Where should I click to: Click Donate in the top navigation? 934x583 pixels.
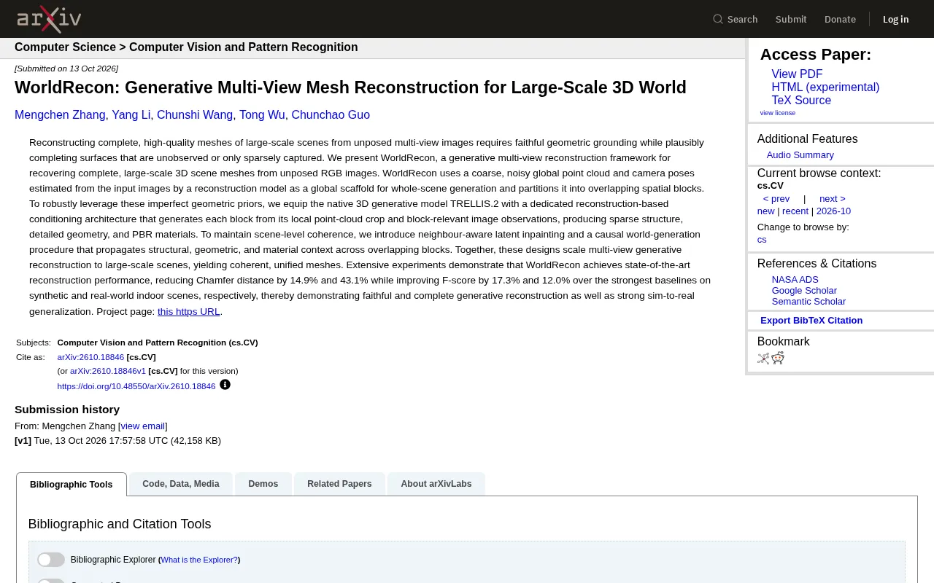[x=840, y=19]
